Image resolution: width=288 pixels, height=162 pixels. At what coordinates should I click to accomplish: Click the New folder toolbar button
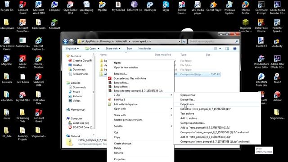click(x=144, y=49)
